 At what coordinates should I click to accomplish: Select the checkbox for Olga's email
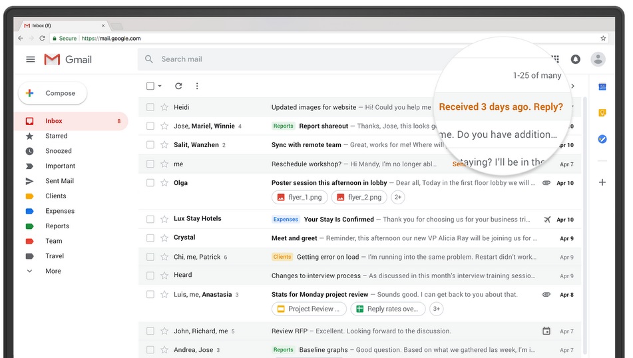[x=150, y=183]
